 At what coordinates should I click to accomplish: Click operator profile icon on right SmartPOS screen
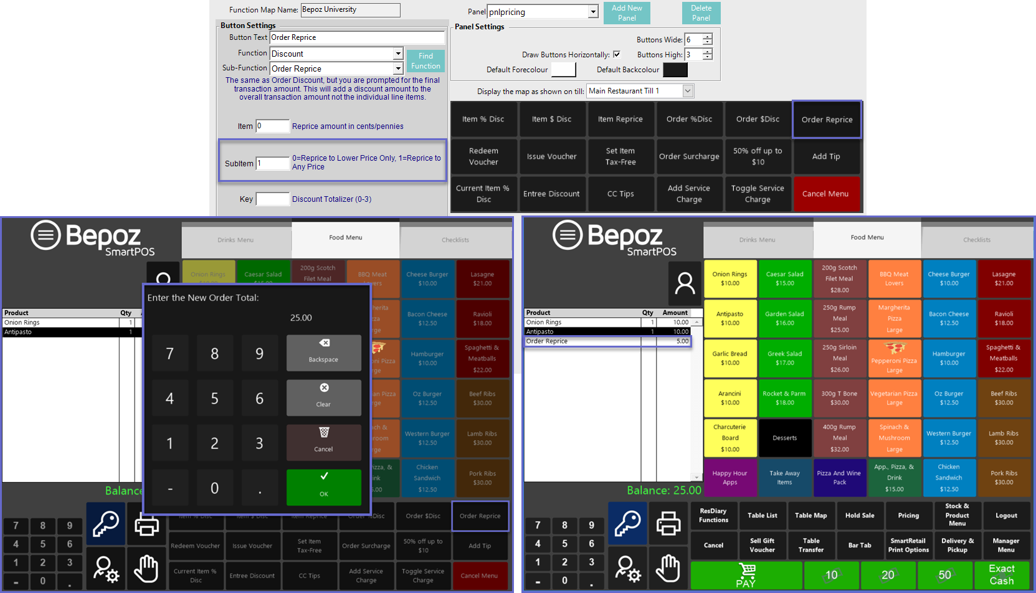click(685, 283)
